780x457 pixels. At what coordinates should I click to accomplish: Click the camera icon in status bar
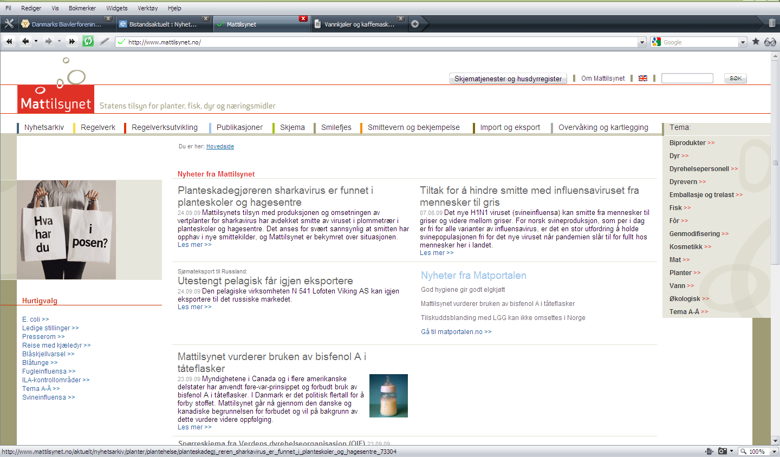click(723, 451)
